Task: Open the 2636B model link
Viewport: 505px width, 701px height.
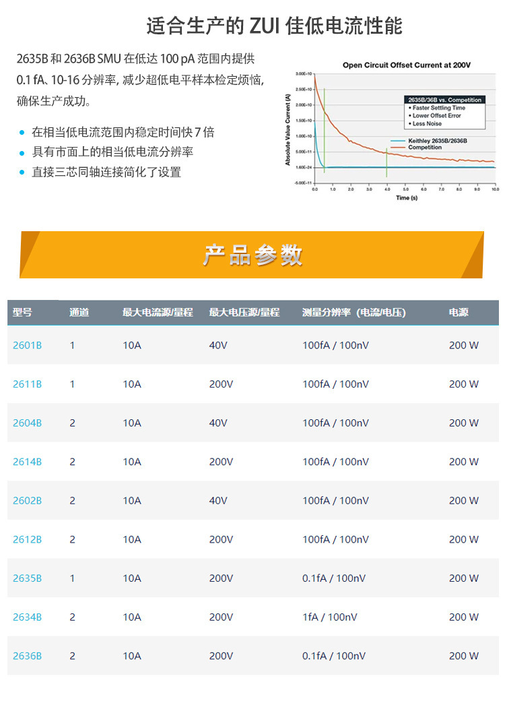Action: 27,657
